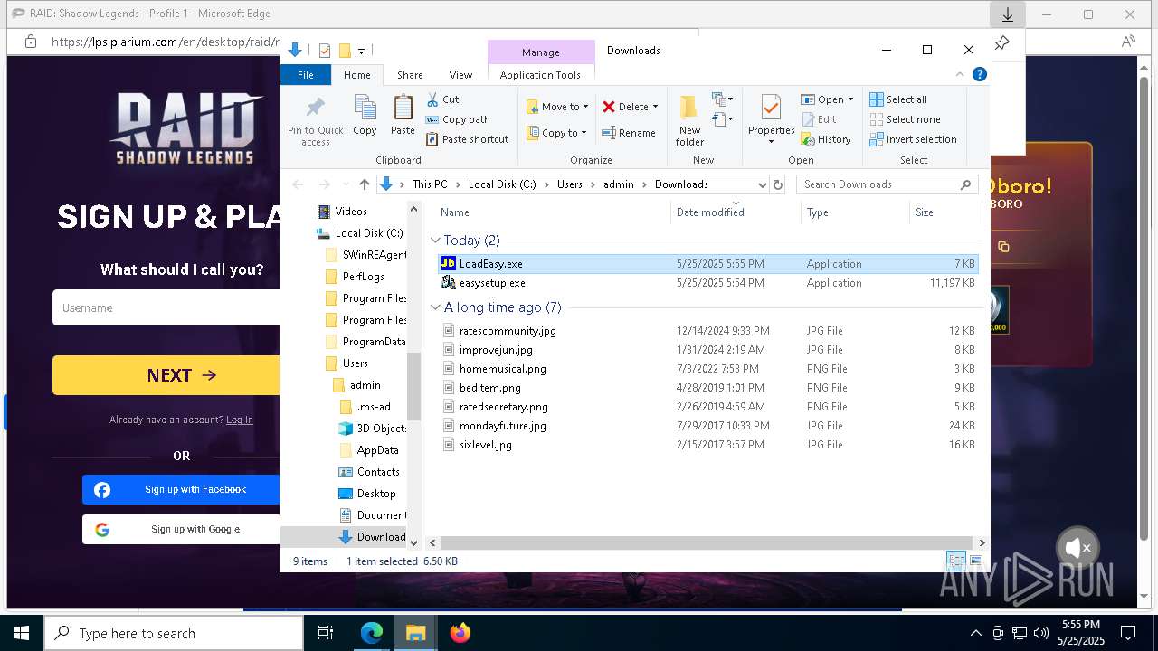Click Select none in ribbon
This screenshot has width=1158, height=651.
(x=905, y=119)
